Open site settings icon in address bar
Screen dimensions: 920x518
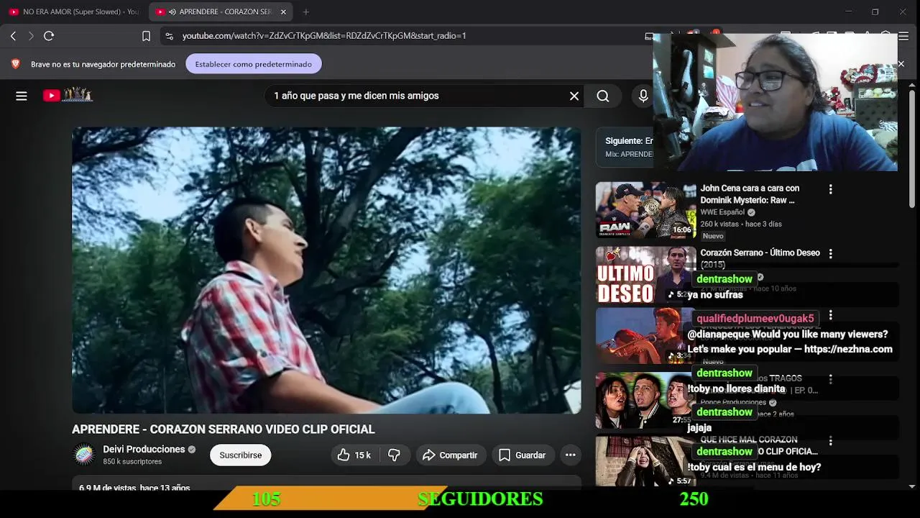pyautogui.click(x=169, y=35)
